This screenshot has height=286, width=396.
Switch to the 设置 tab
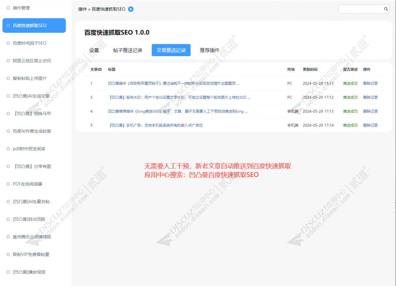click(94, 50)
